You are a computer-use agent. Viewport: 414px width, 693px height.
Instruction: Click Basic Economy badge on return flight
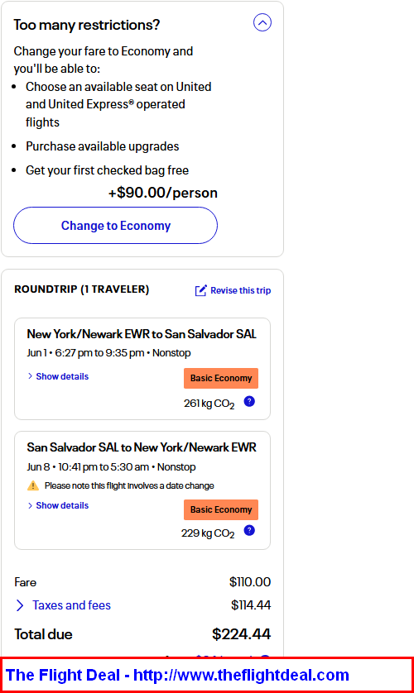click(221, 509)
